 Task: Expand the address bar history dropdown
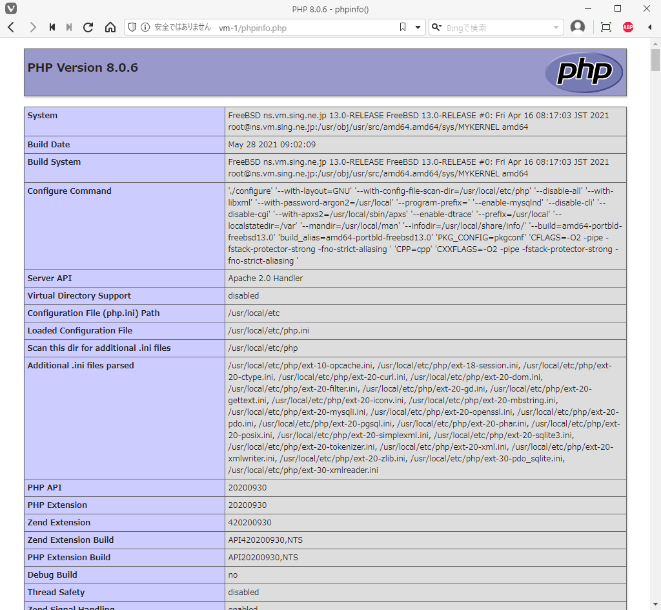point(418,27)
